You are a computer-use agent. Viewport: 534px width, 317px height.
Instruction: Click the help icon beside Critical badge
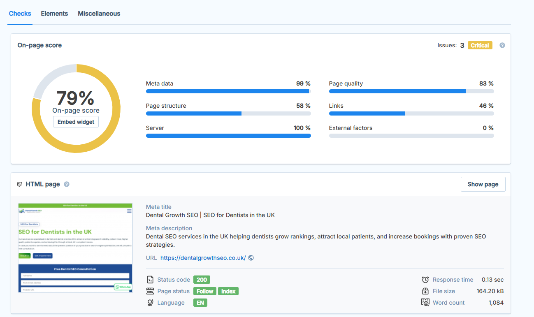(x=502, y=45)
